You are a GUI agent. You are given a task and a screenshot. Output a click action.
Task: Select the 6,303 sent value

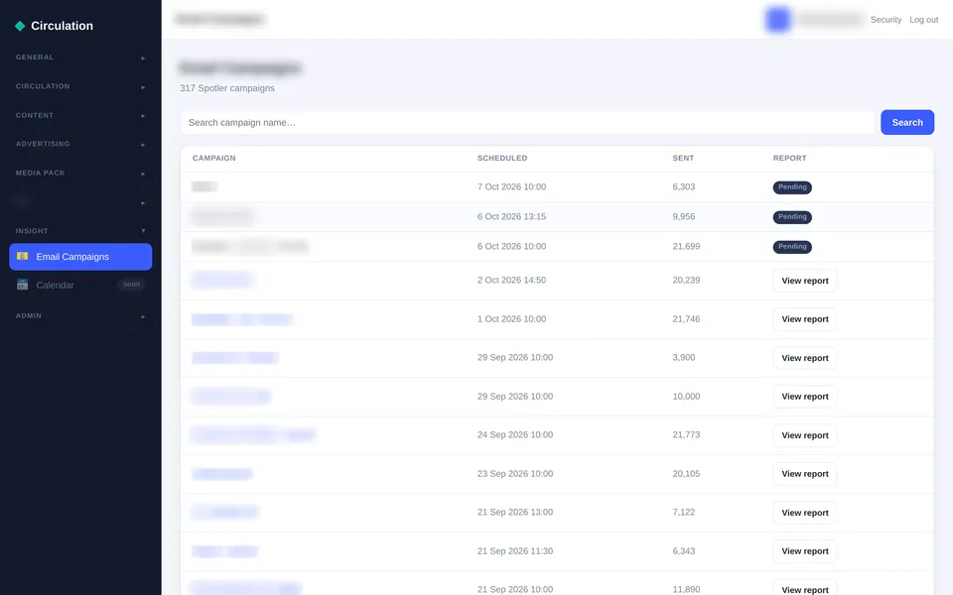[x=684, y=186]
